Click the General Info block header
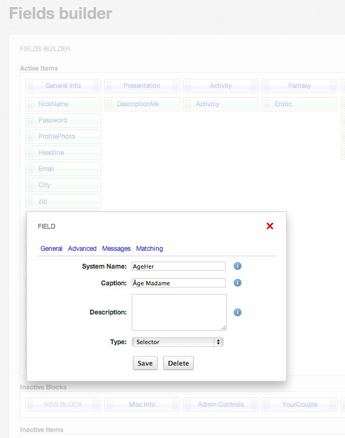Image resolution: width=345 pixels, height=438 pixels. coord(63,86)
